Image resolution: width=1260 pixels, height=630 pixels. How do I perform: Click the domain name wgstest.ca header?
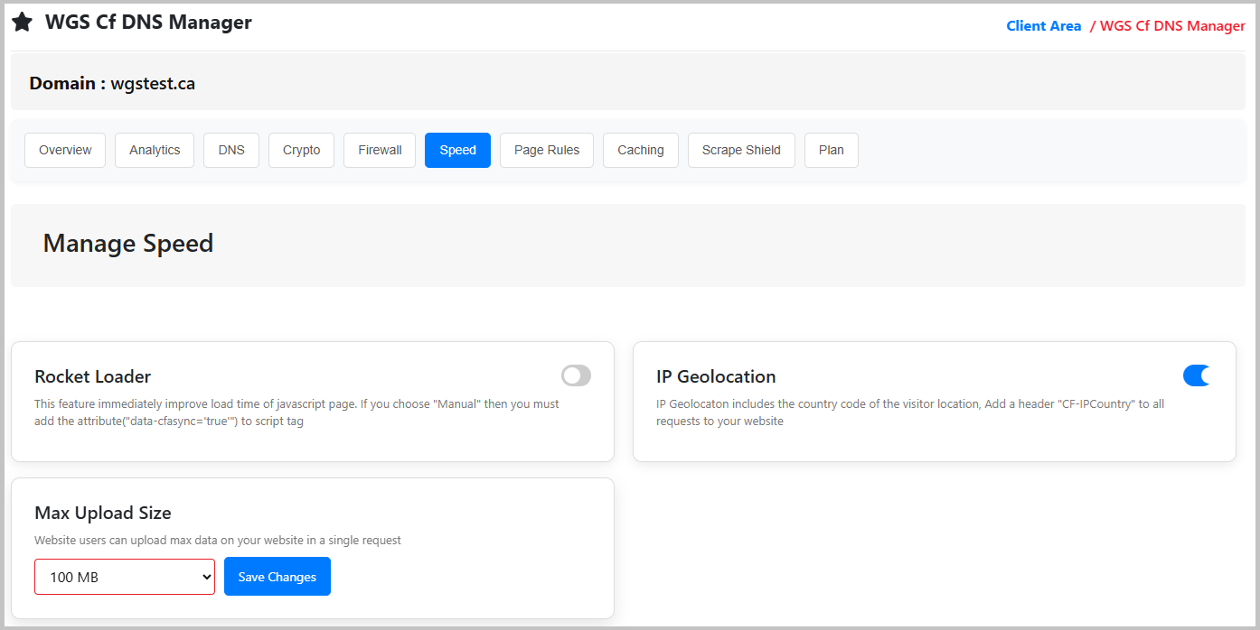pos(111,82)
